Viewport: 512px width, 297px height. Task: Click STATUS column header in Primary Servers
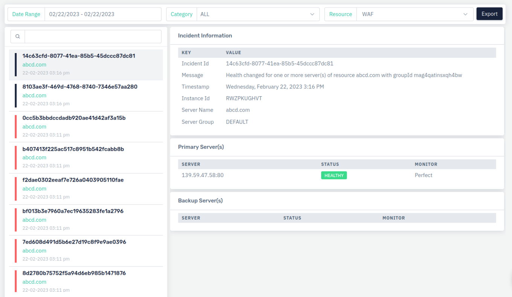point(330,164)
